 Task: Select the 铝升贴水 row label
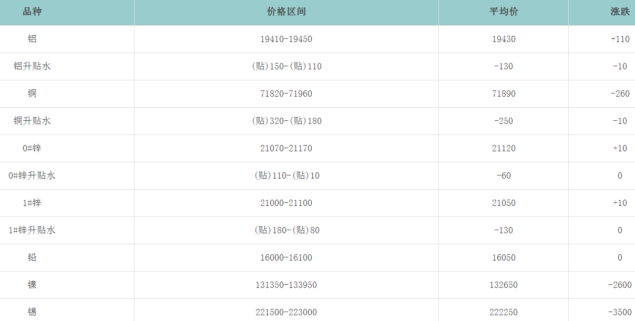pyautogui.click(x=32, y=66)
